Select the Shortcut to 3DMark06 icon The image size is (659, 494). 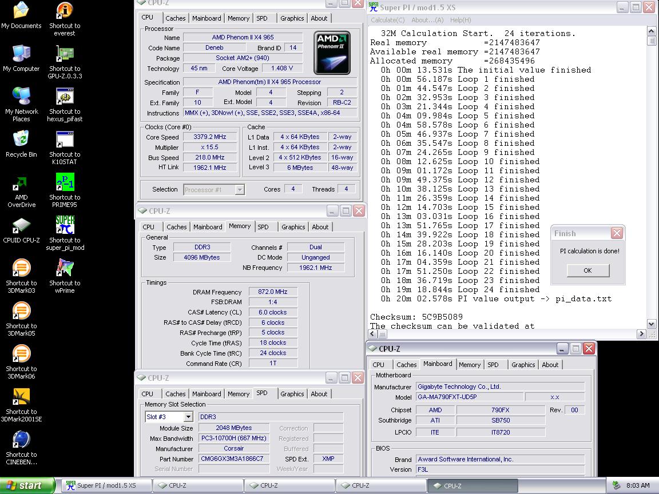tap(21, 361)
